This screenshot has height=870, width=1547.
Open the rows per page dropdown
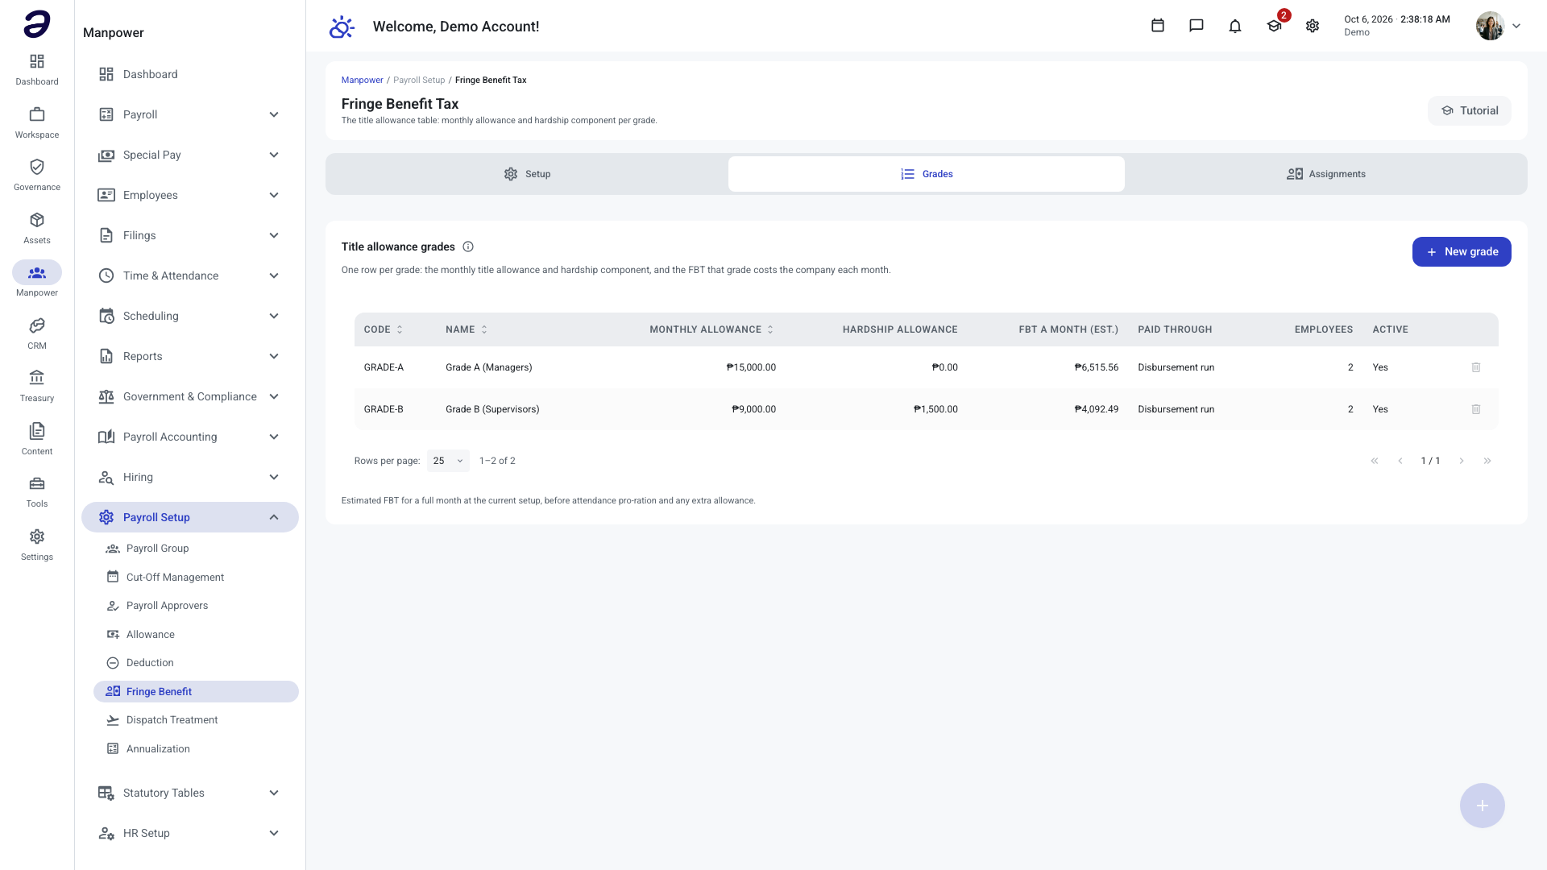(x=448, y=461)
